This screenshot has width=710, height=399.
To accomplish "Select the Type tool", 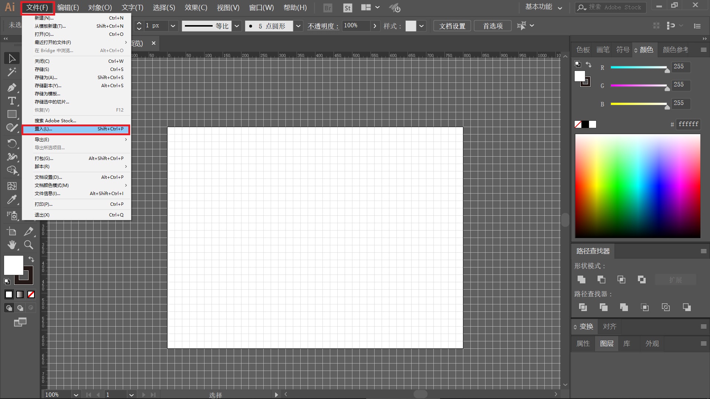I will click(12, 101).
